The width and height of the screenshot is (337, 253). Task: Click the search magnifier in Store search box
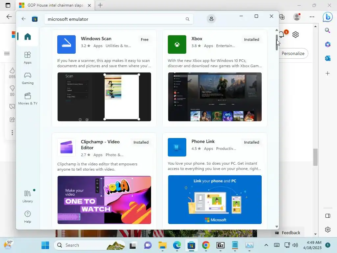[187, 19]
